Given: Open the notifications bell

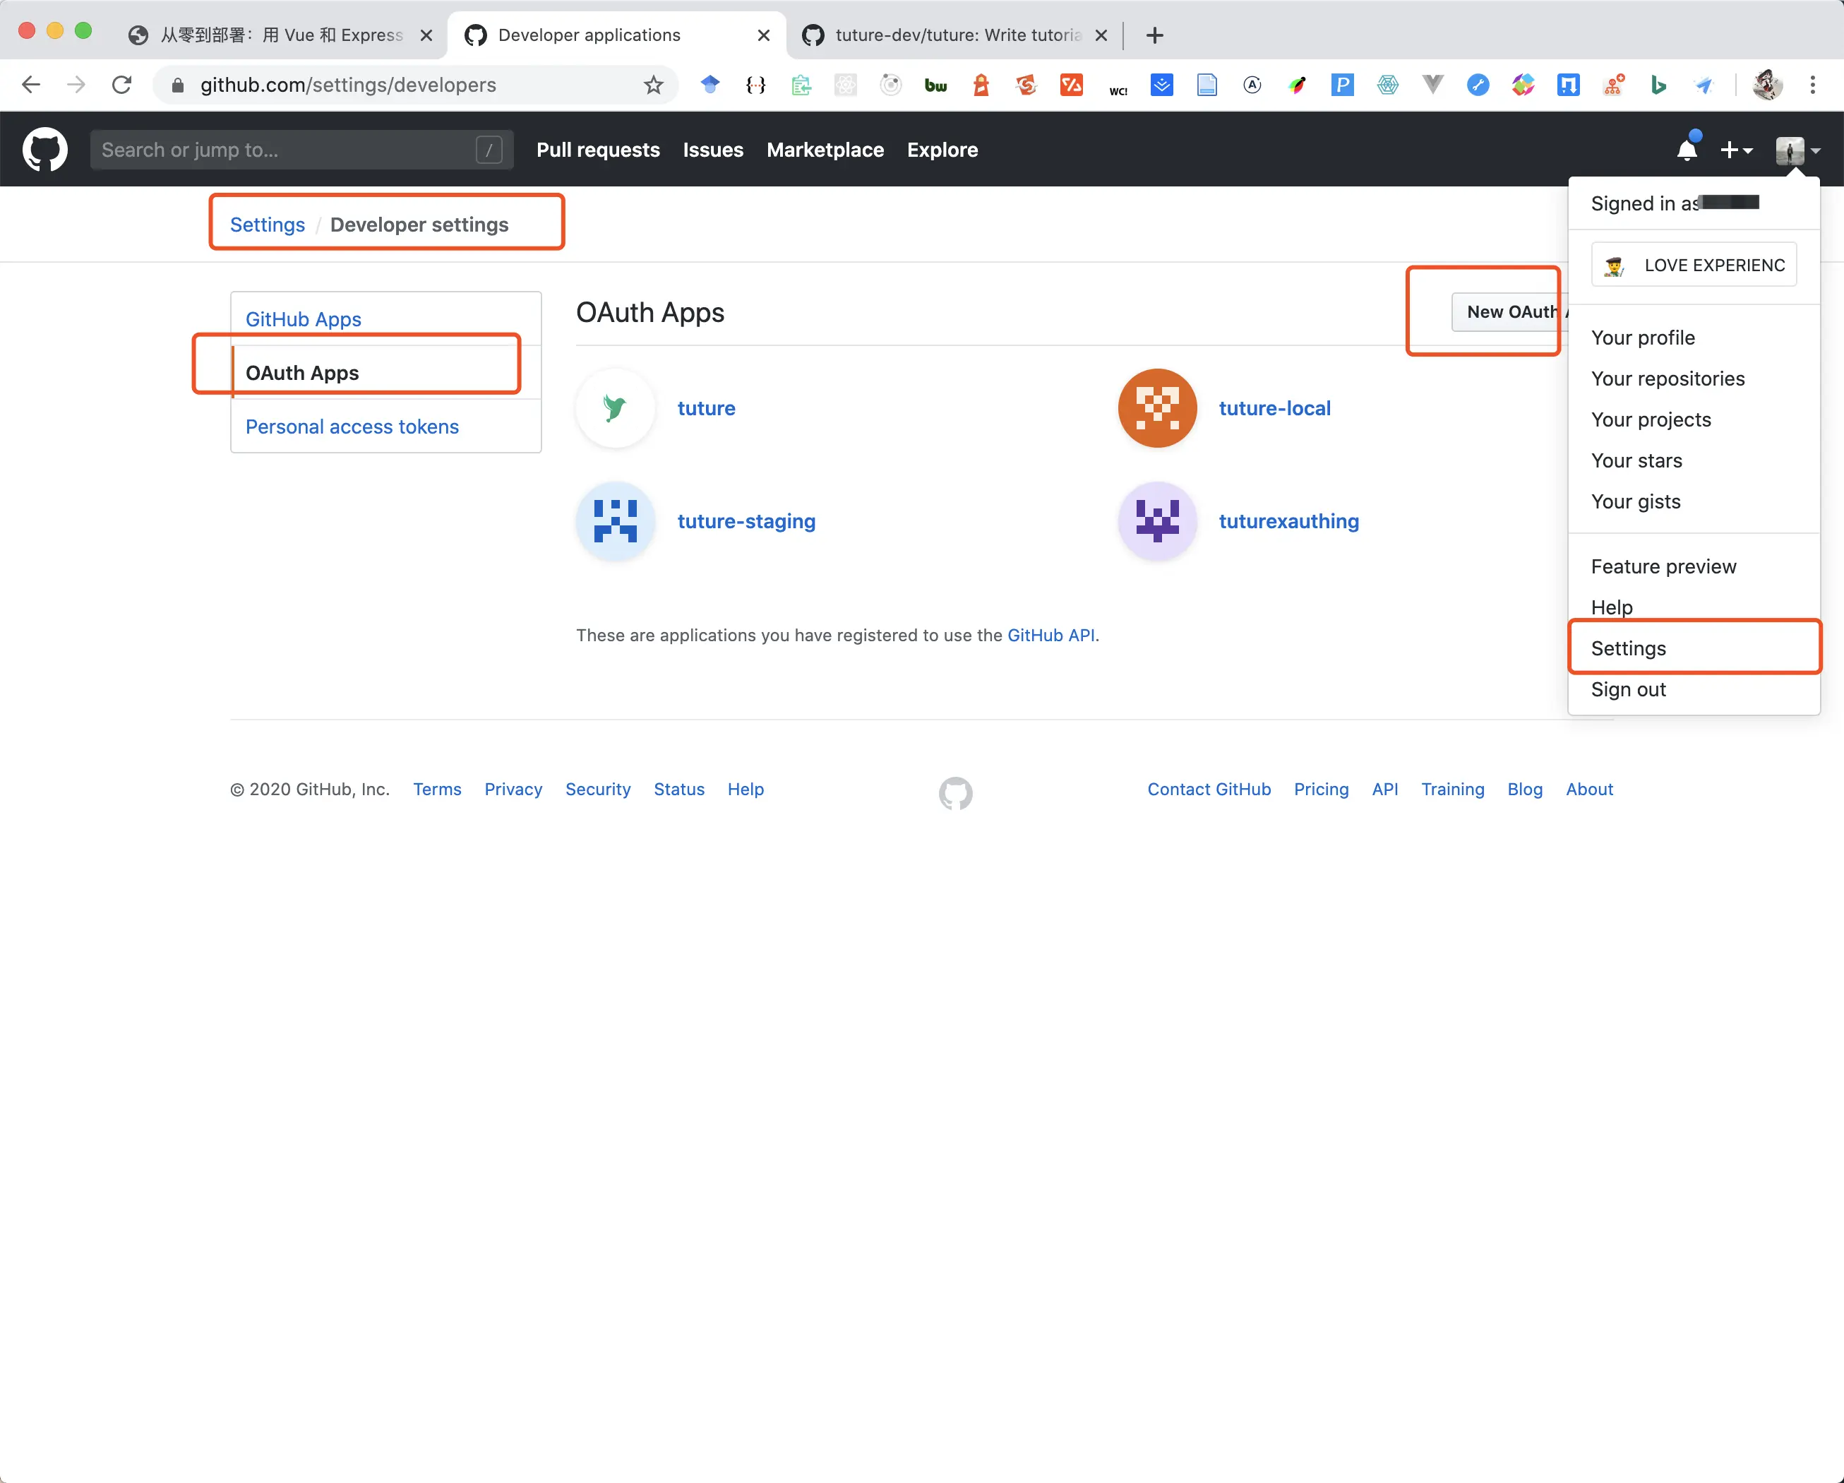Looking at the screenshot, I should pyautogui.click(x=1687, y=150).
